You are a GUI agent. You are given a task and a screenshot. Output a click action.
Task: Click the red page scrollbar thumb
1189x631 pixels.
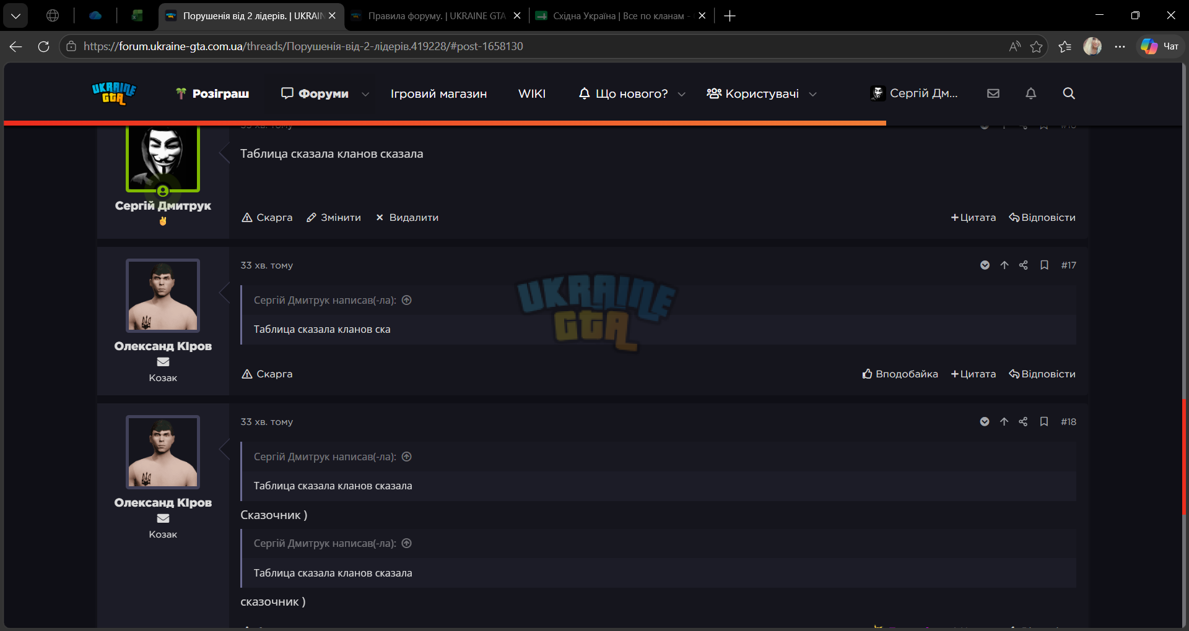1184,457
